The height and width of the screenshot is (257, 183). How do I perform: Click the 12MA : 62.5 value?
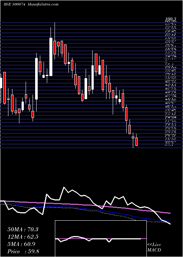tap(23, 237)
